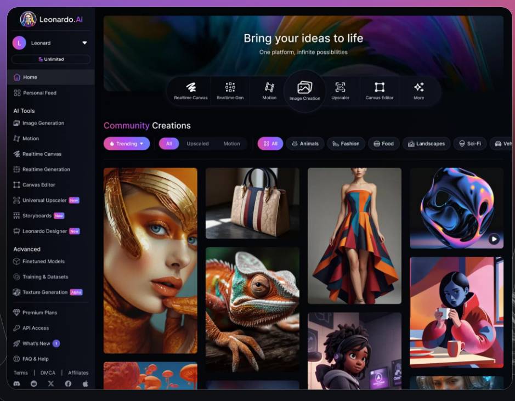This screenshot has width=515, height=401.
Task: Open the woman holding cup illustration
Action: pyautogui.click(x=456, y=312)
